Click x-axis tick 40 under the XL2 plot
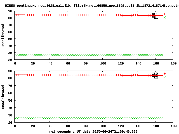 (50, 126)
